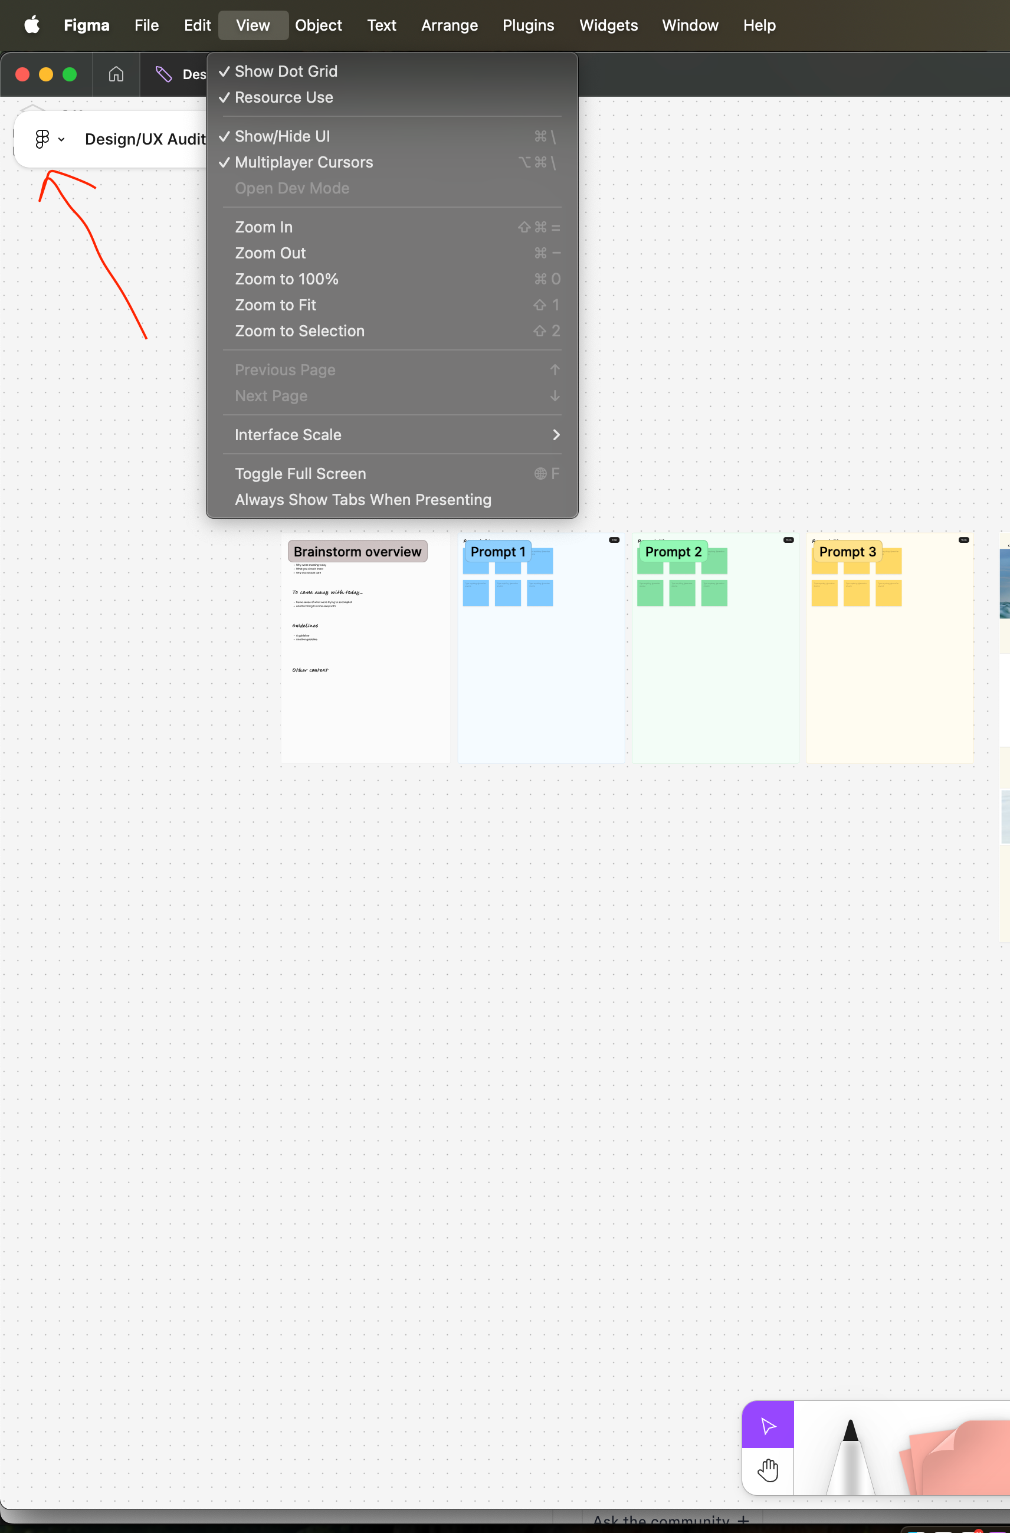Open the Help menu
The width and height of the screenshot is (1010, 1533).
759,25
